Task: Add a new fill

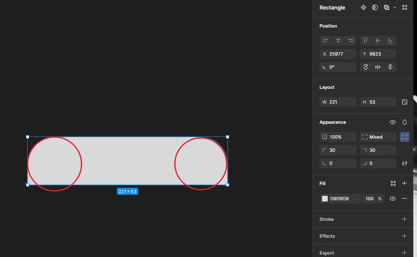Action: pyautogui.click(x=405, y=183)
